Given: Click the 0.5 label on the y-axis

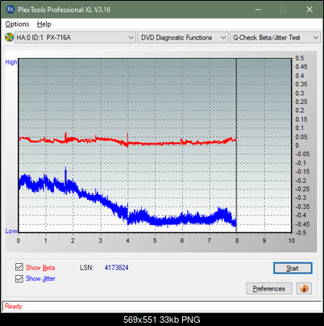Looking at the screenshot, I should (300, 58).
